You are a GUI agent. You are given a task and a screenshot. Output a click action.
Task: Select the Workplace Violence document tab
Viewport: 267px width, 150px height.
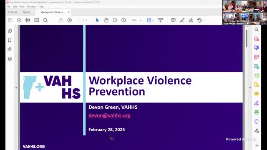point(53,12)
